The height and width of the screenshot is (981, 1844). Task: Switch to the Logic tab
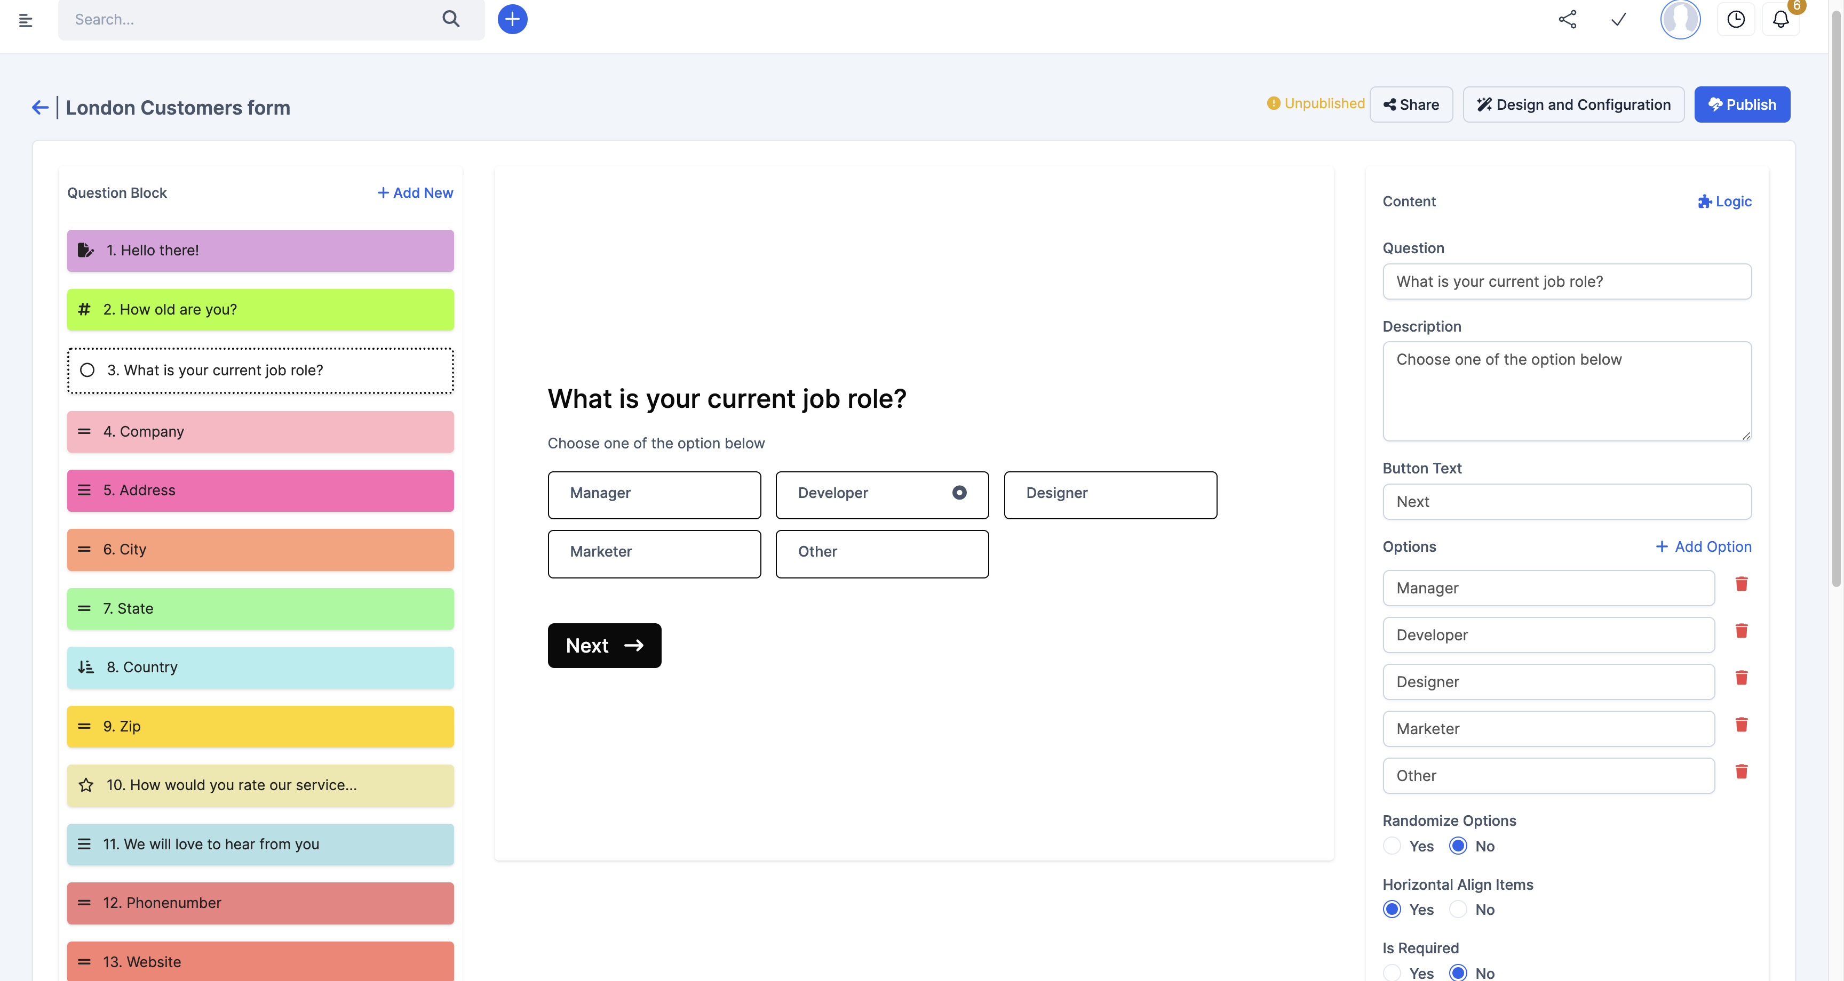(1724, 201)
